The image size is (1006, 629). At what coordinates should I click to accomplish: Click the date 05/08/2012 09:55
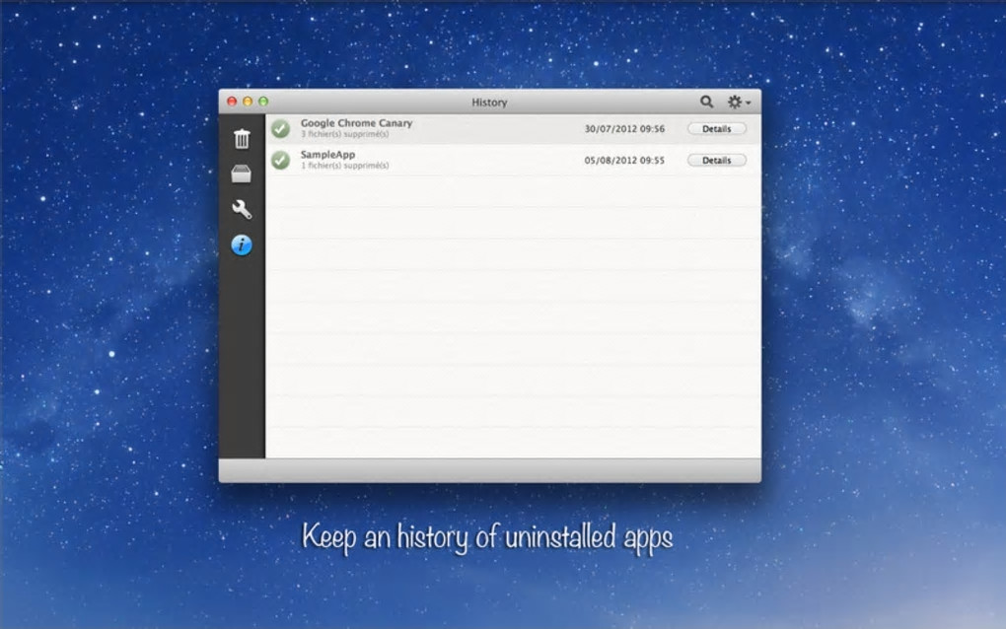pos(624,161)
